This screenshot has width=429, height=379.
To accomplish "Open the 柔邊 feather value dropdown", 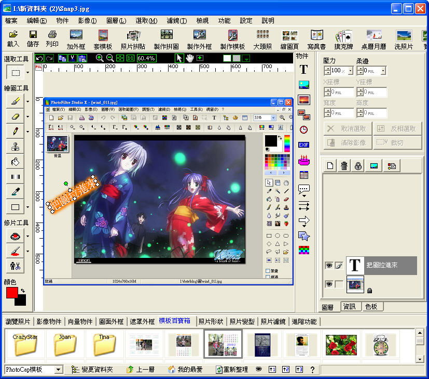I will pos(383,71).
